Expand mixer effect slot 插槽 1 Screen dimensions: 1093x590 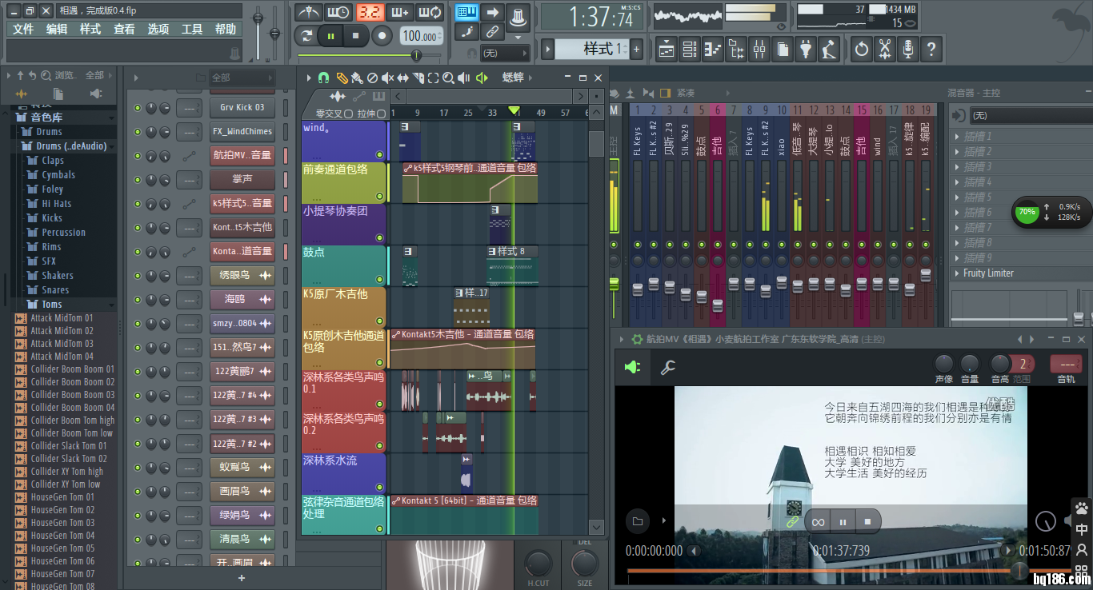point(958,136)
